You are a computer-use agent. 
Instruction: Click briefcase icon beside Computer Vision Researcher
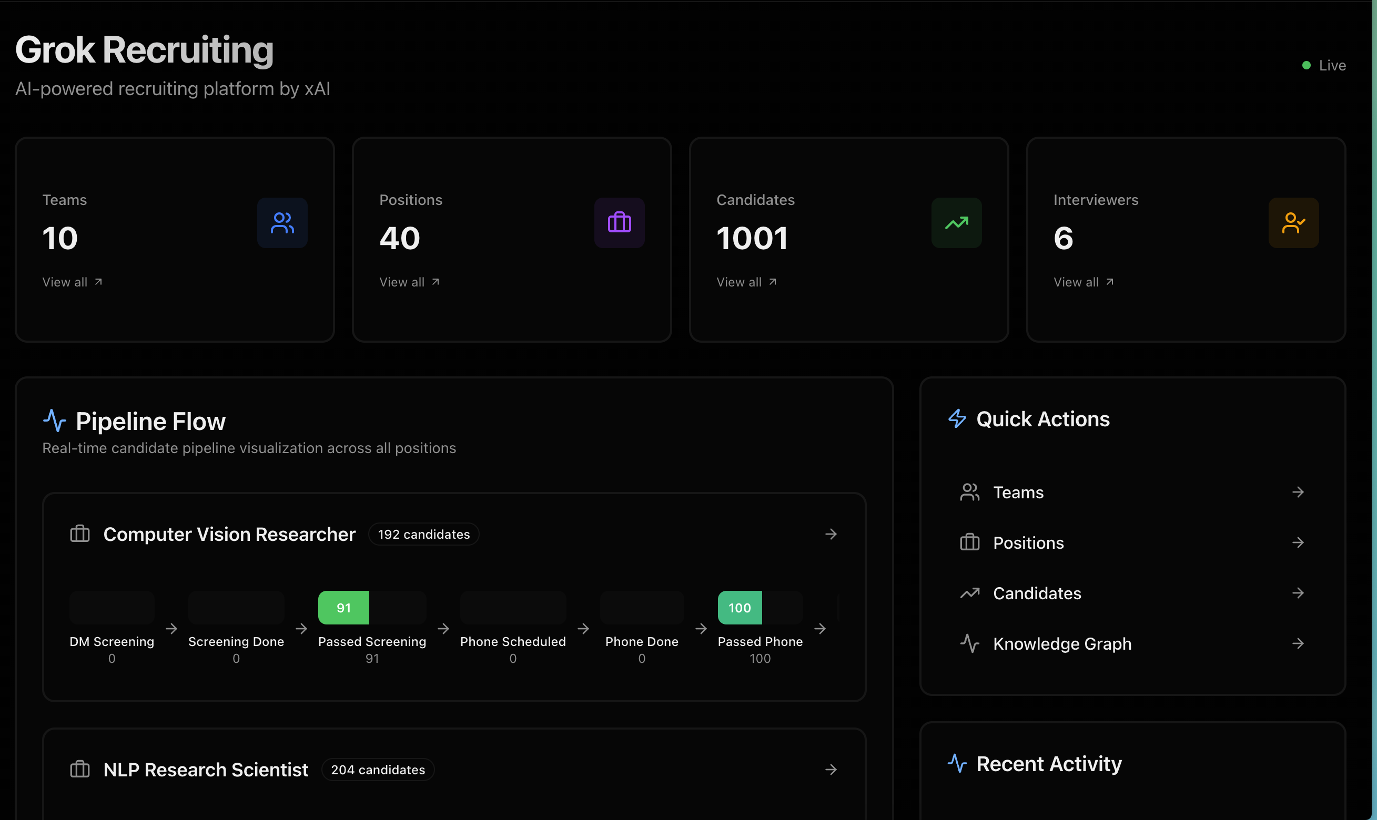[x=79, y=534]
